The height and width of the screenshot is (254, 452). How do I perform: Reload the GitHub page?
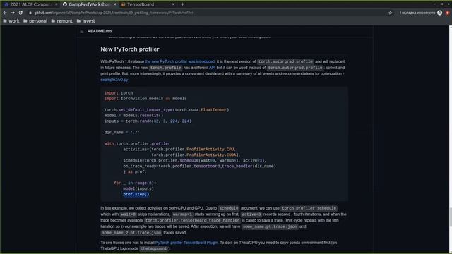pyautogui.click(x=20, y=13)
